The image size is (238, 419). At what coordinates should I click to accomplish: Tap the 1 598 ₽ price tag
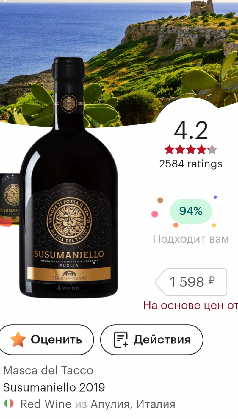tap(191, 282)
